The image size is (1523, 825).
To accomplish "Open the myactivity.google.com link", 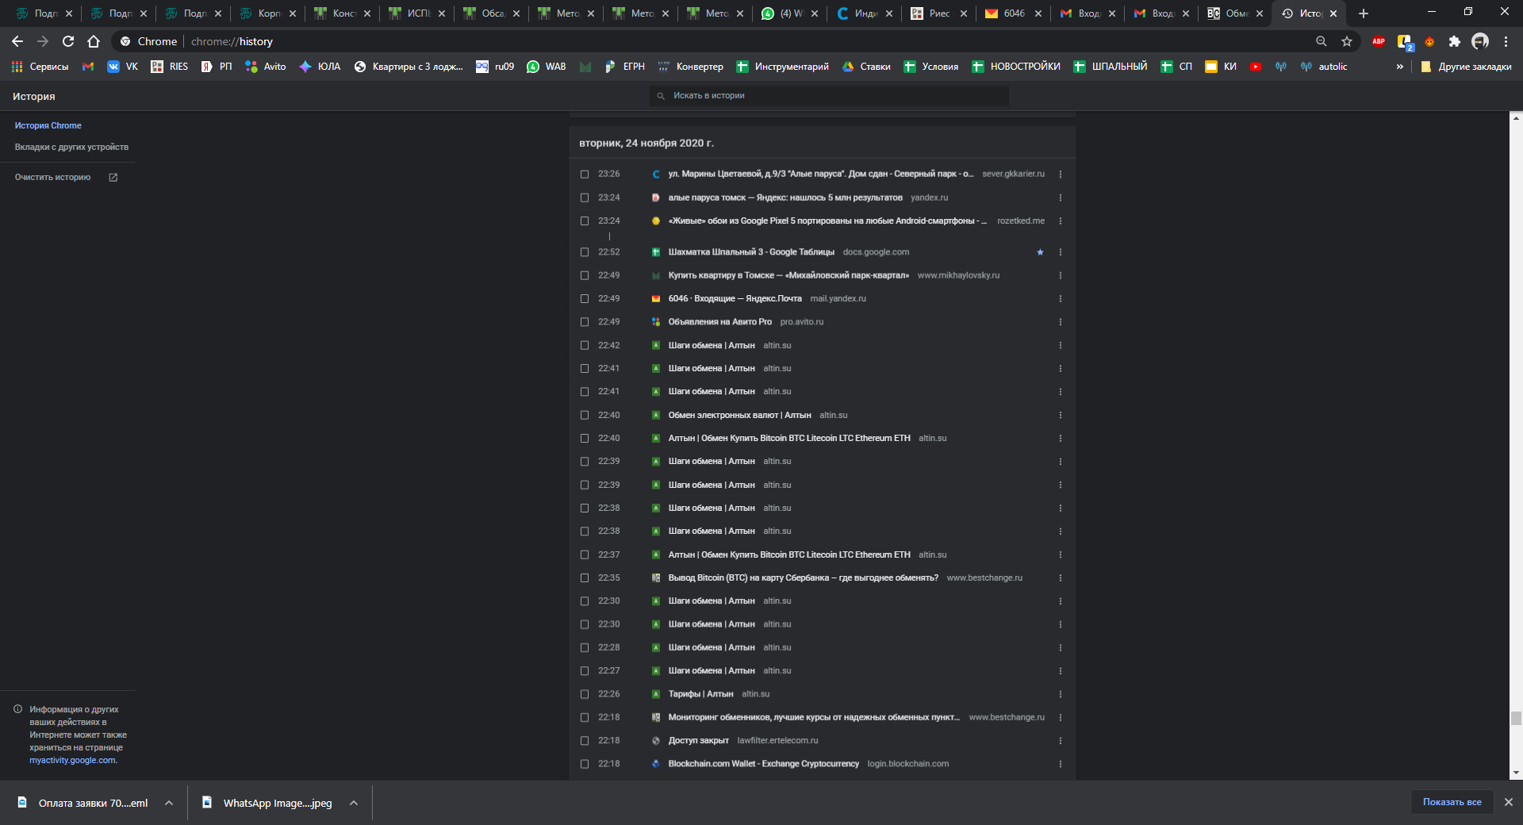I will 72,760.
